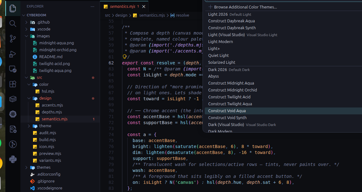362x192 pixels.
Task: Click the Explorer more actions ellipsis
Action: pos(92,7)
